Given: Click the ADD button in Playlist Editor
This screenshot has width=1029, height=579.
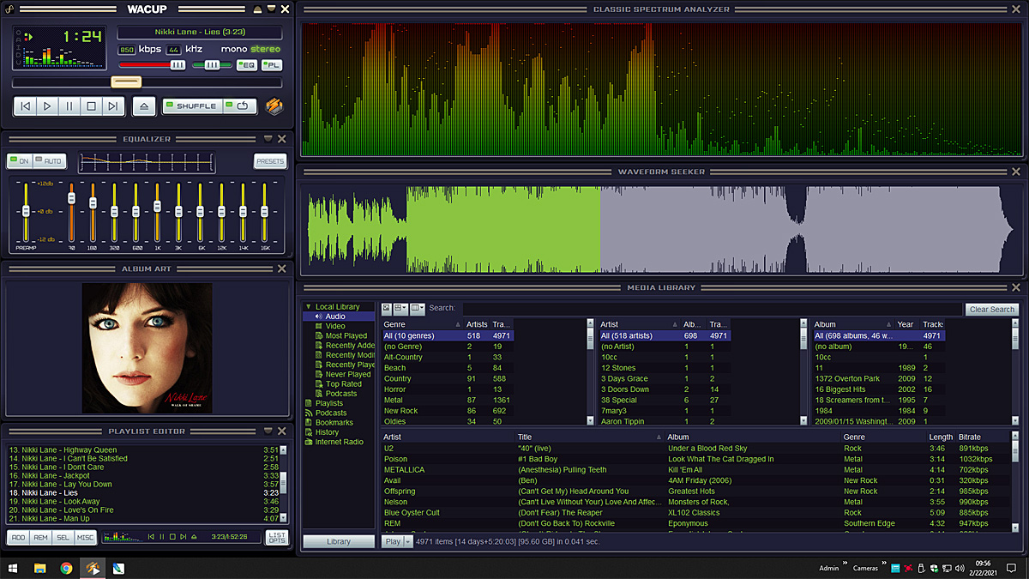Looking at the screenshot, I should 18,537.
